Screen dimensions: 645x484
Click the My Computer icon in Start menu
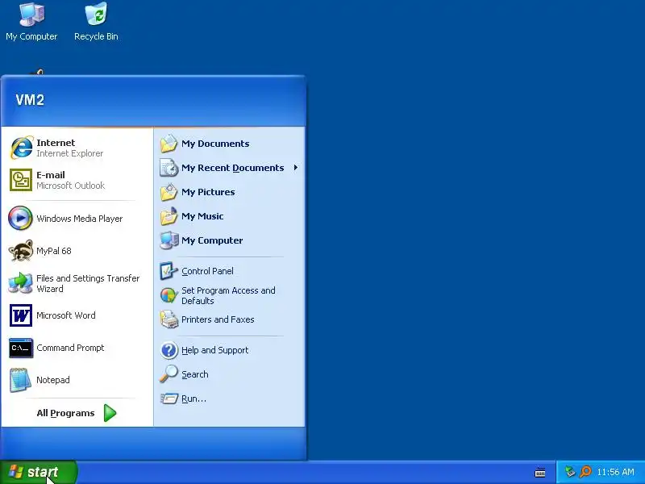(169, 240)
